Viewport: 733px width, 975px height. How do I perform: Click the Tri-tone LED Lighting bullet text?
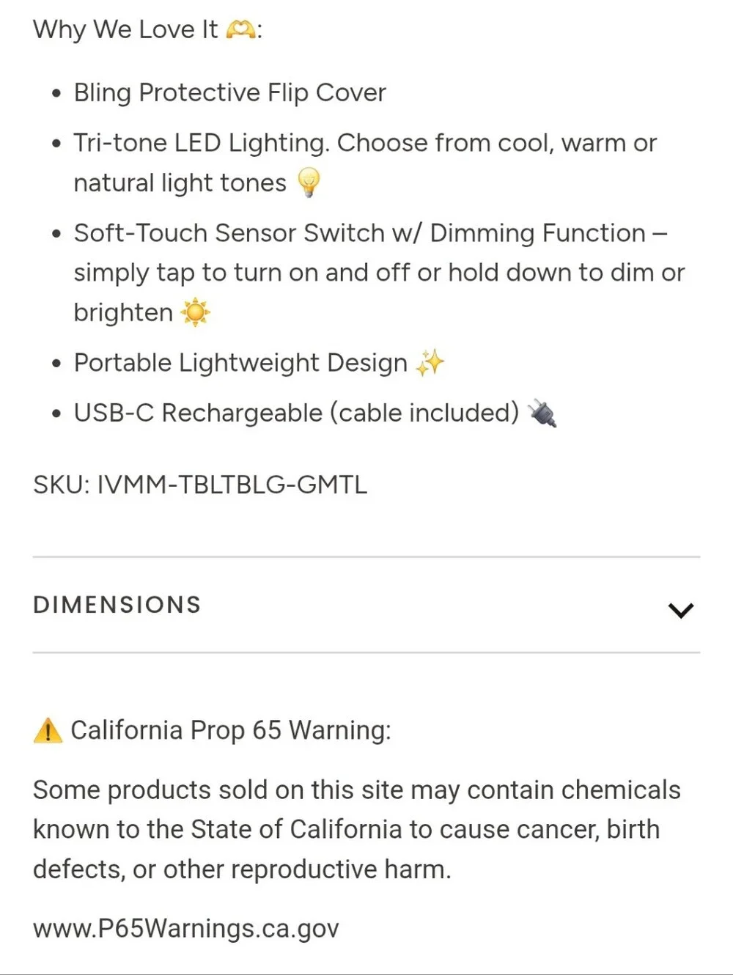[x=365, y=163]
